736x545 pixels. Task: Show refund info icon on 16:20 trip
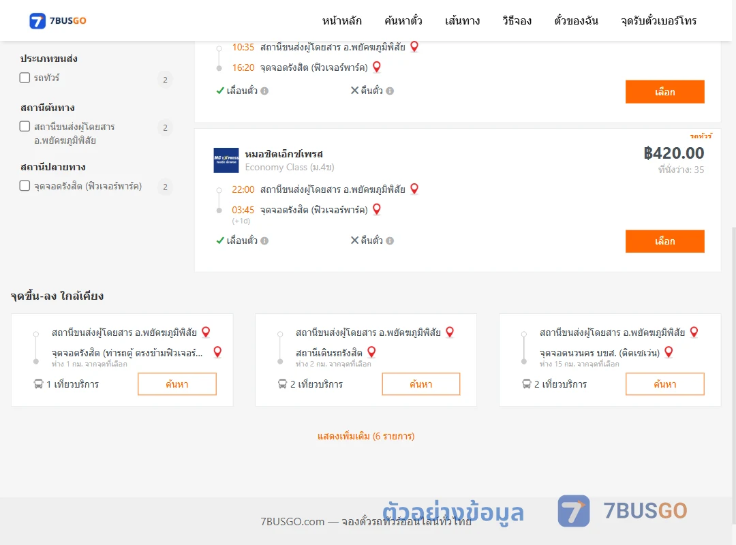coord(390,91)
